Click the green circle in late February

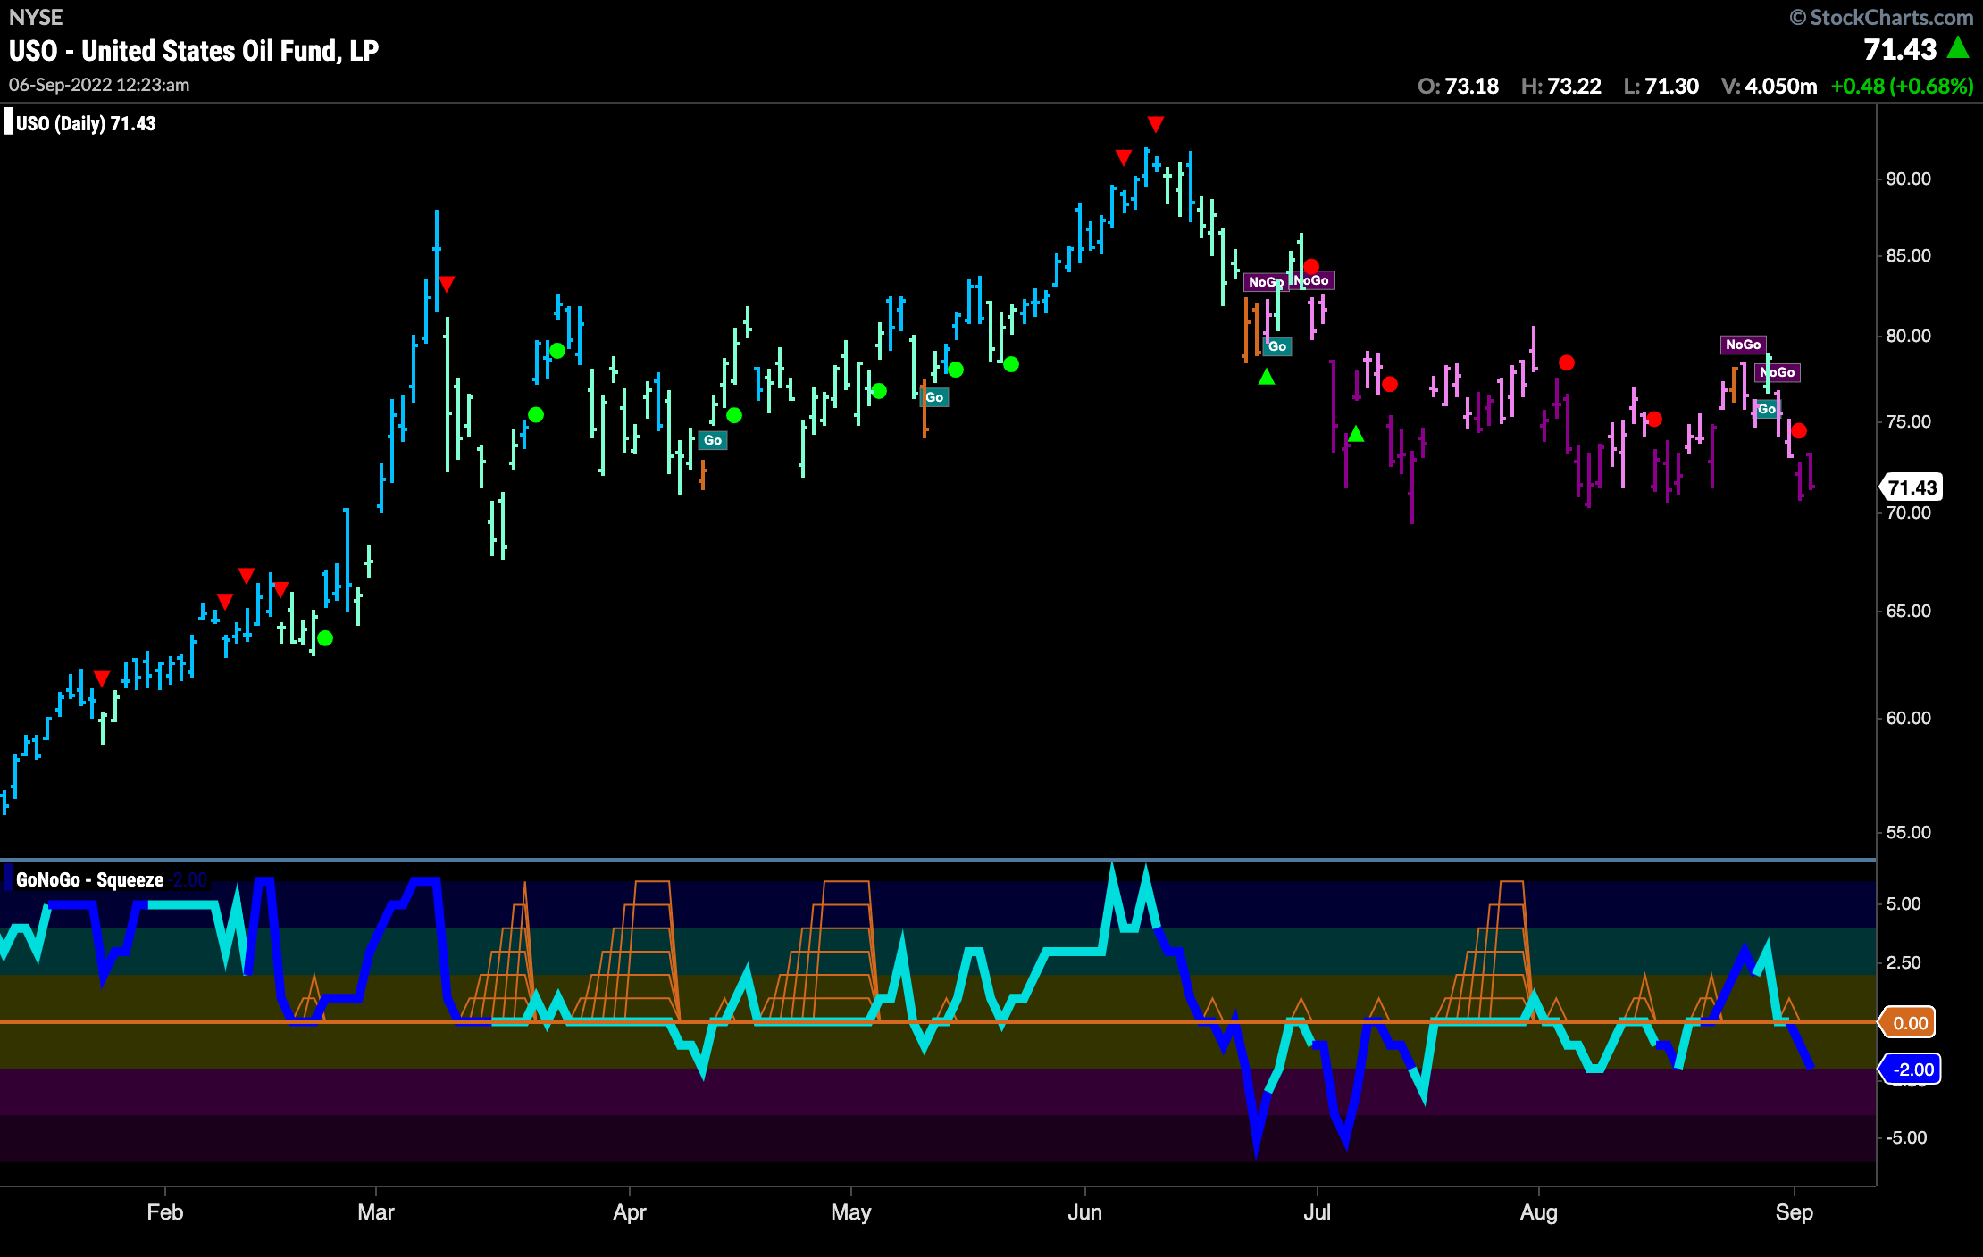click(325, 638)
